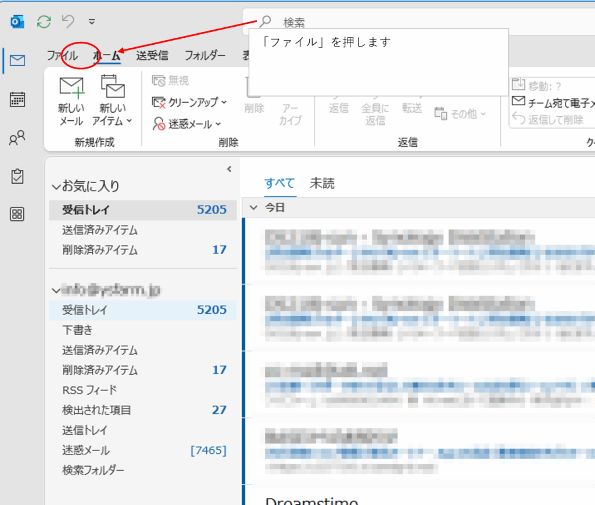Open the More Apps grid icon
This screenshot has width=595, height=505.
coord(17,214)
